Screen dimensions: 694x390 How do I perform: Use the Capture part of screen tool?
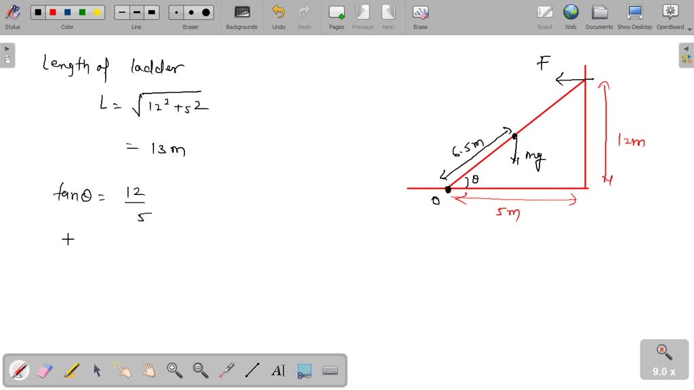(x=304, y=370)
